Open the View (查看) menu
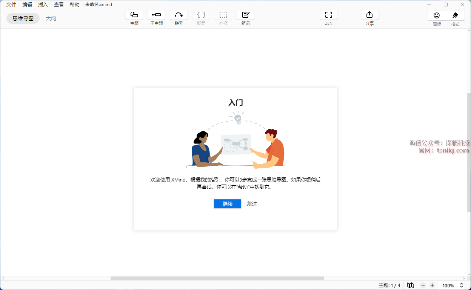 (59, 5)
